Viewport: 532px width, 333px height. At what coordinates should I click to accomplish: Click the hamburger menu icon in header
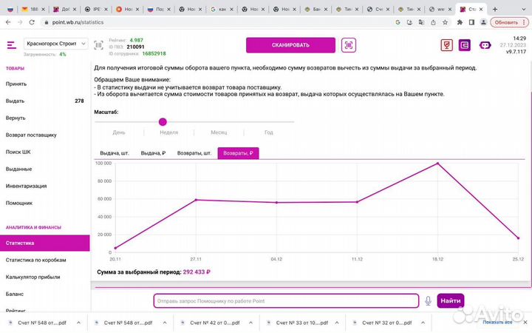(x=11, y=44)
